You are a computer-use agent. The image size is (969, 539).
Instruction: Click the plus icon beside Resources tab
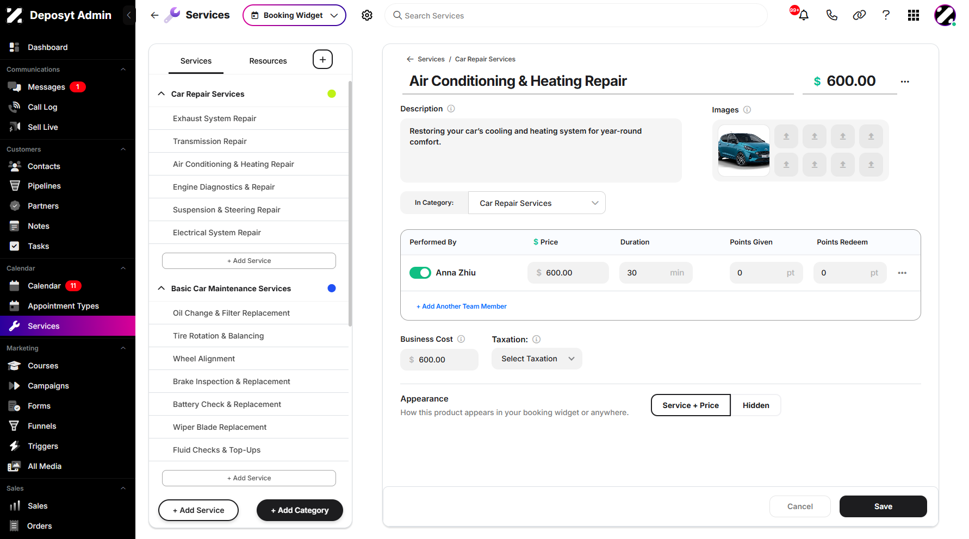[x=322, y=59]
